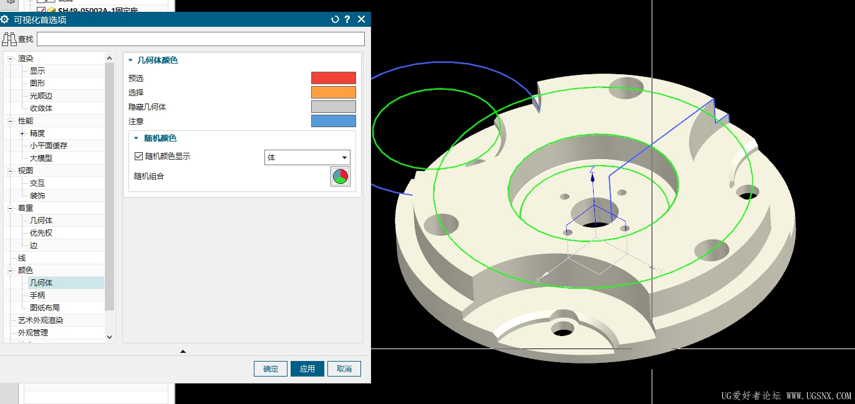This screenshot has height=404, width=855.
Task: Open the help question mark in title bar
Action: click(347, 19)
